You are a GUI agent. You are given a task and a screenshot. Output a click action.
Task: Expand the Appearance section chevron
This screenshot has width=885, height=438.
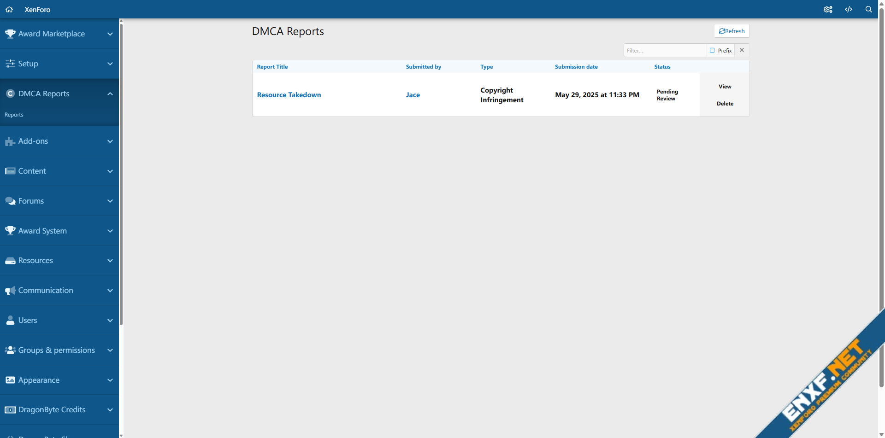tap(110, 380)
